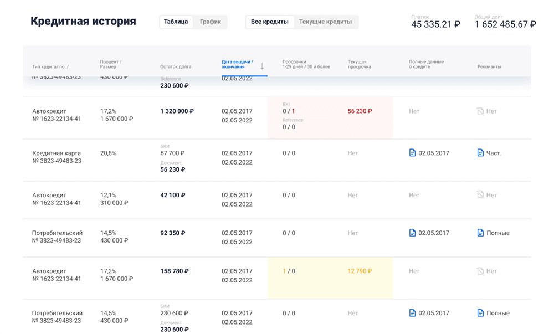This screenshot has width=554, height=334.
Task: Open full data document icon in 92 350 ₽ row
Action: [x=412, y=233]
